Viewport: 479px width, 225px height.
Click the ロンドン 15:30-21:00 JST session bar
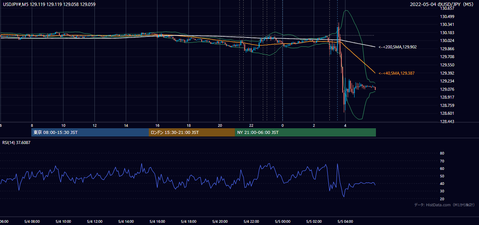click(x=192, y=132)
